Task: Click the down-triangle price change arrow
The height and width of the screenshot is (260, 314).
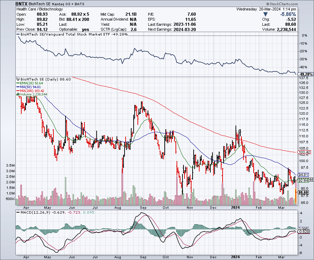Action: 266,14
